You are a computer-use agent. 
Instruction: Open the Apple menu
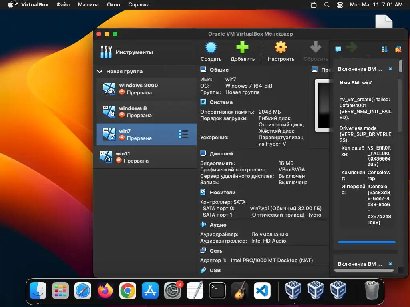10,5
